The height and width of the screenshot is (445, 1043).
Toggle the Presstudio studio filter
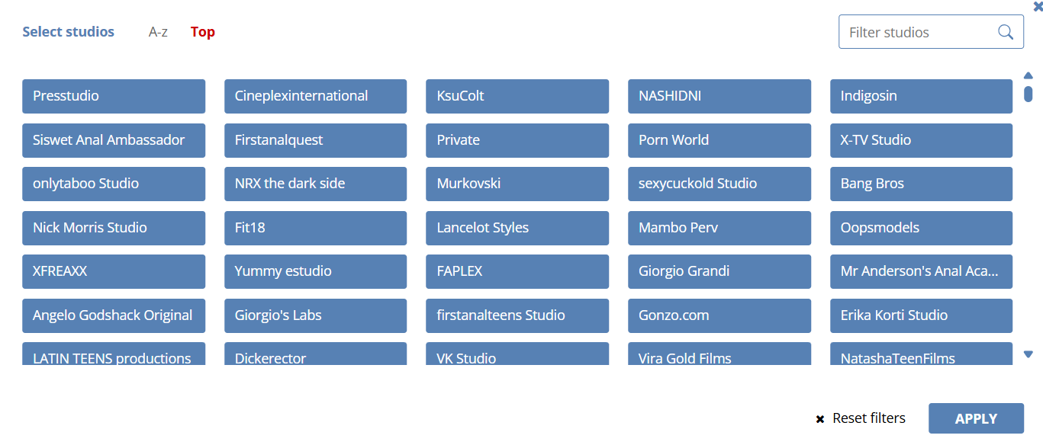point(114,96)
